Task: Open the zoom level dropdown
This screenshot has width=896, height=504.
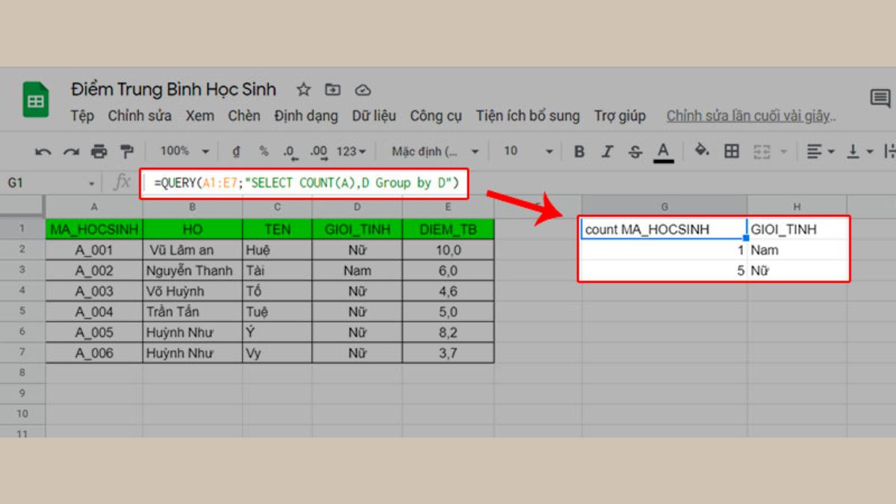Action: [181, 151]
